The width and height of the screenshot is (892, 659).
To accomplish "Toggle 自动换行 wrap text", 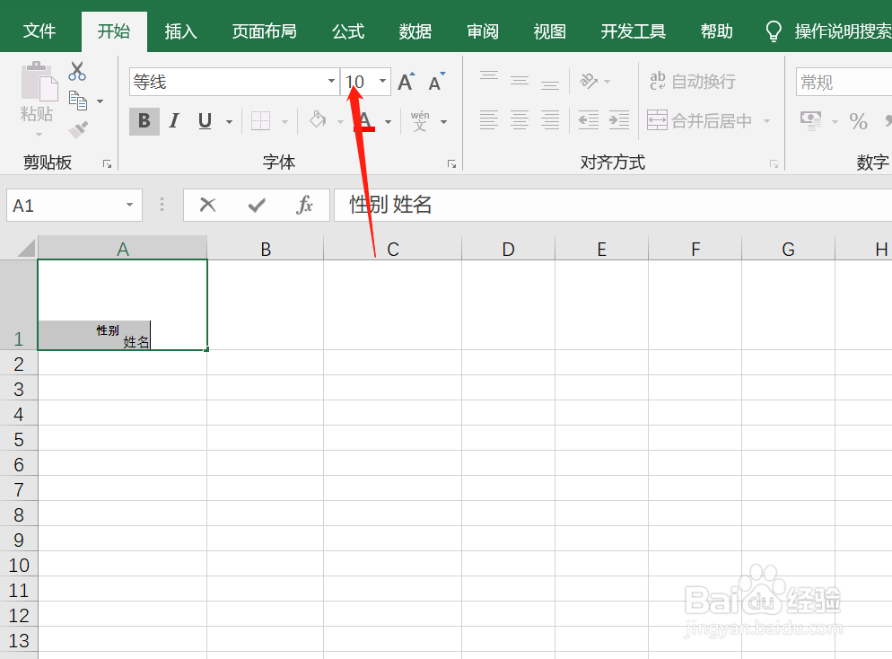I will pyautogui.click(x=692, y=82).
